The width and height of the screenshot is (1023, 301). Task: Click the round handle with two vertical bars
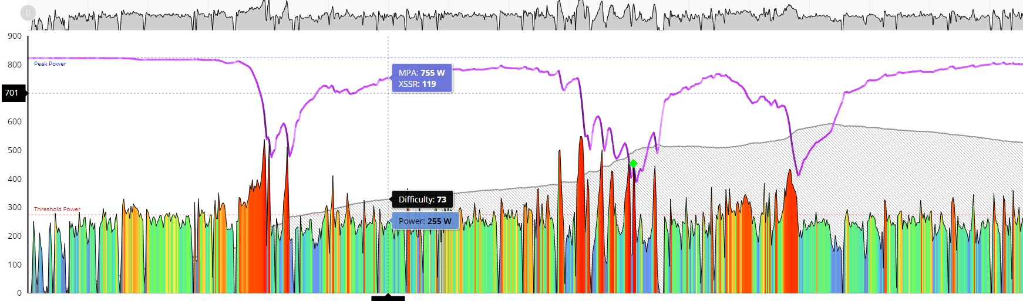28,12
